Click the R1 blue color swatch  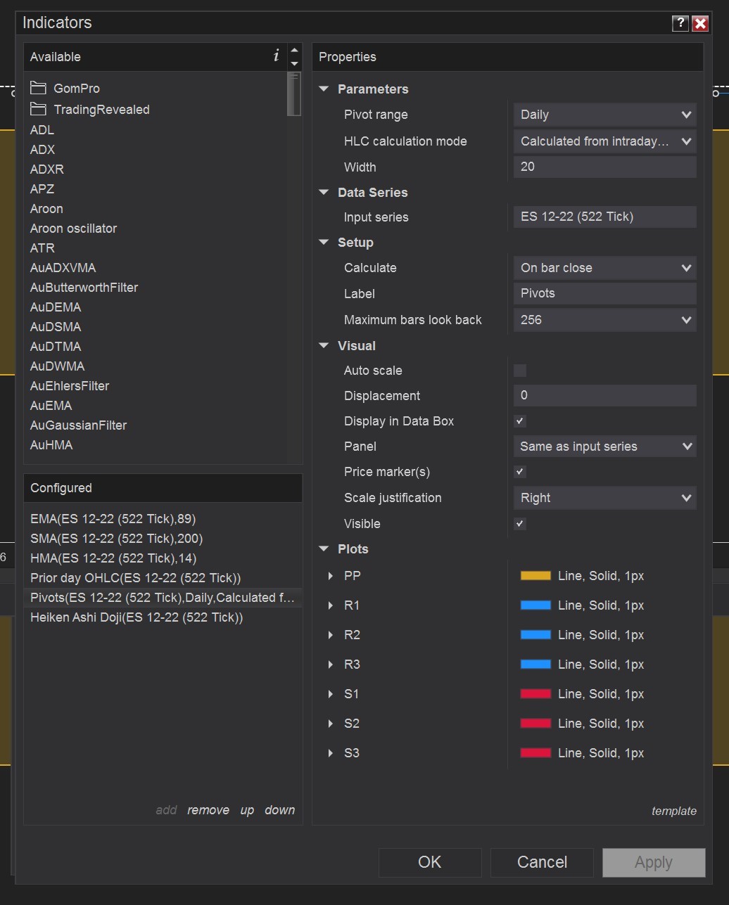535,605
